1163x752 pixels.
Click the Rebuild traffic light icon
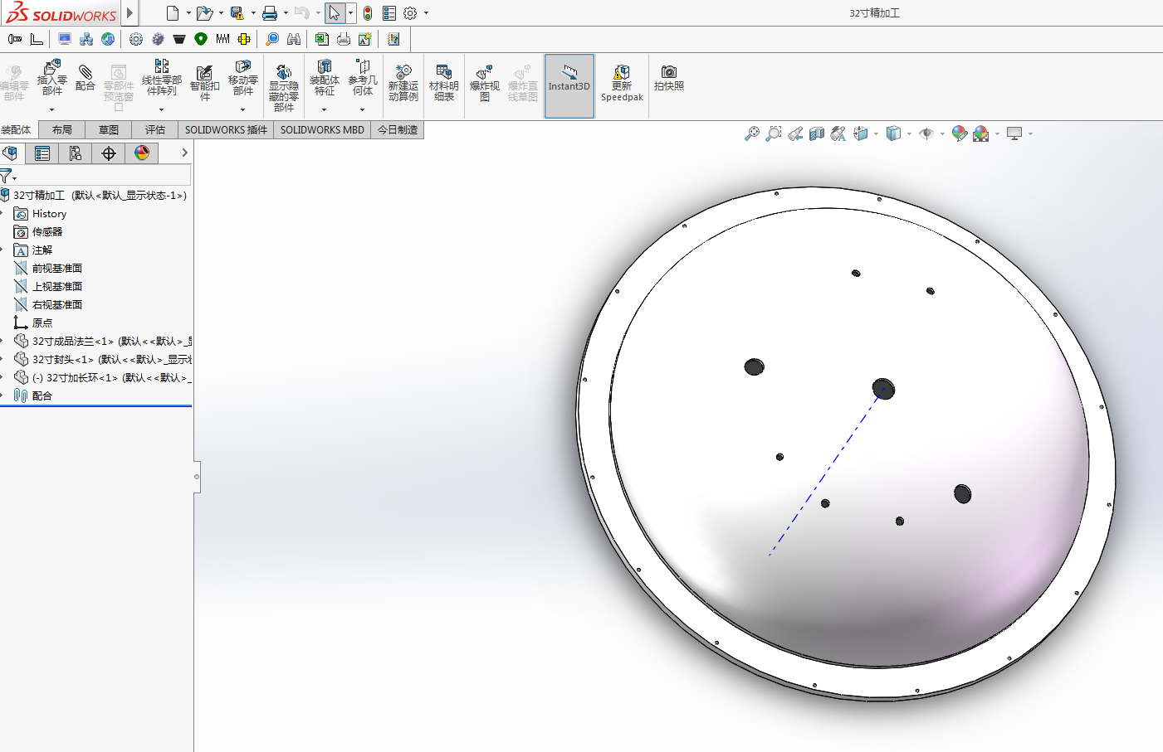click(368, 12)
